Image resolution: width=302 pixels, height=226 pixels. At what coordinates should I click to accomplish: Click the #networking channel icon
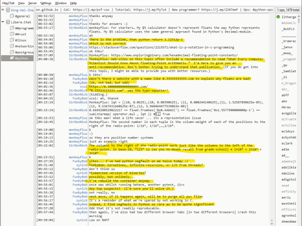[12, 47]
